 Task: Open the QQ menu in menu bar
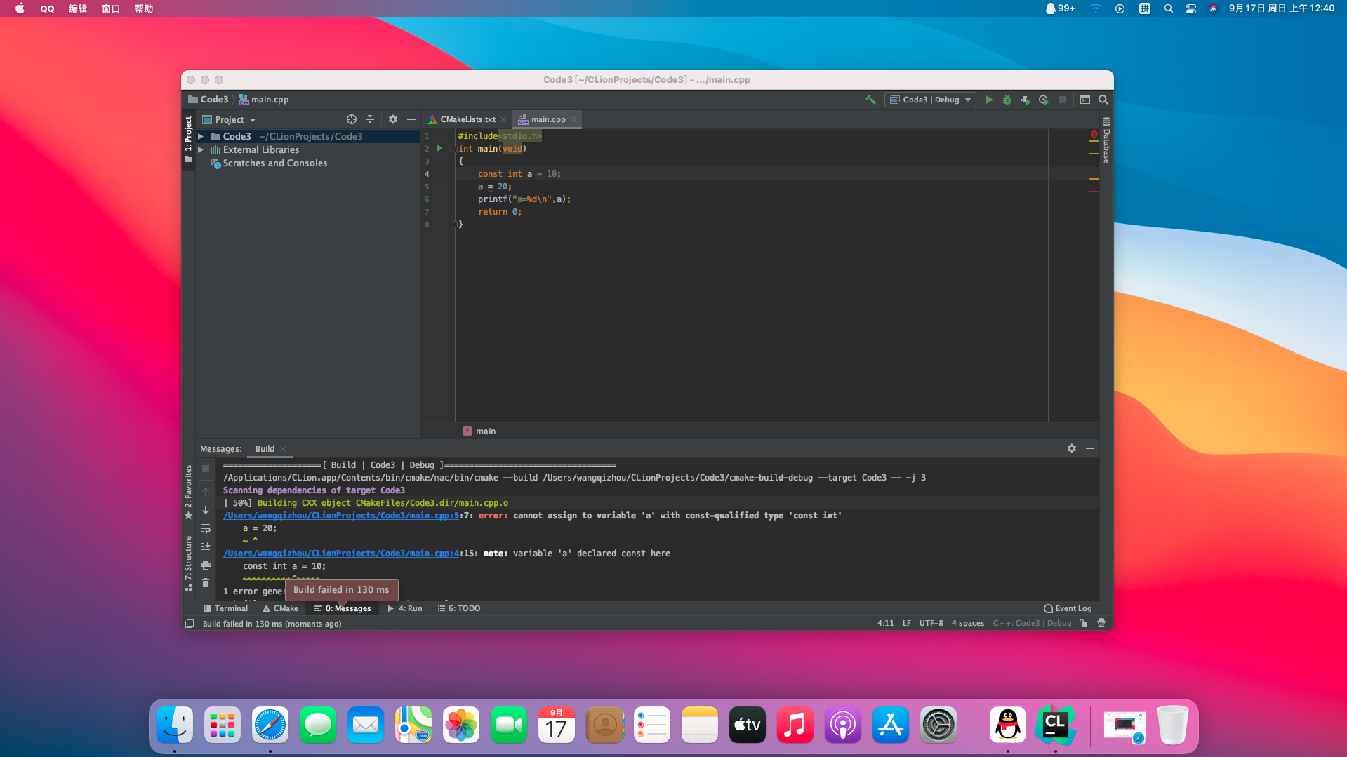pyautogui.click(x=47, y=8)
